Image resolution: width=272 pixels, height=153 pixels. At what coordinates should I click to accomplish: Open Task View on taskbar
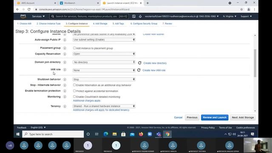click(x=96, y=134)
